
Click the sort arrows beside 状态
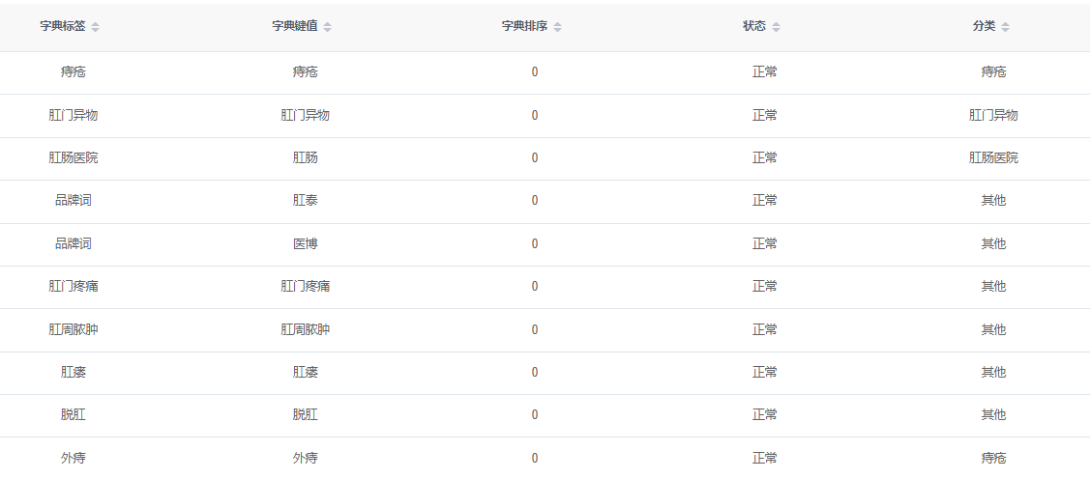pyautogui.click(x=776, y=27)
